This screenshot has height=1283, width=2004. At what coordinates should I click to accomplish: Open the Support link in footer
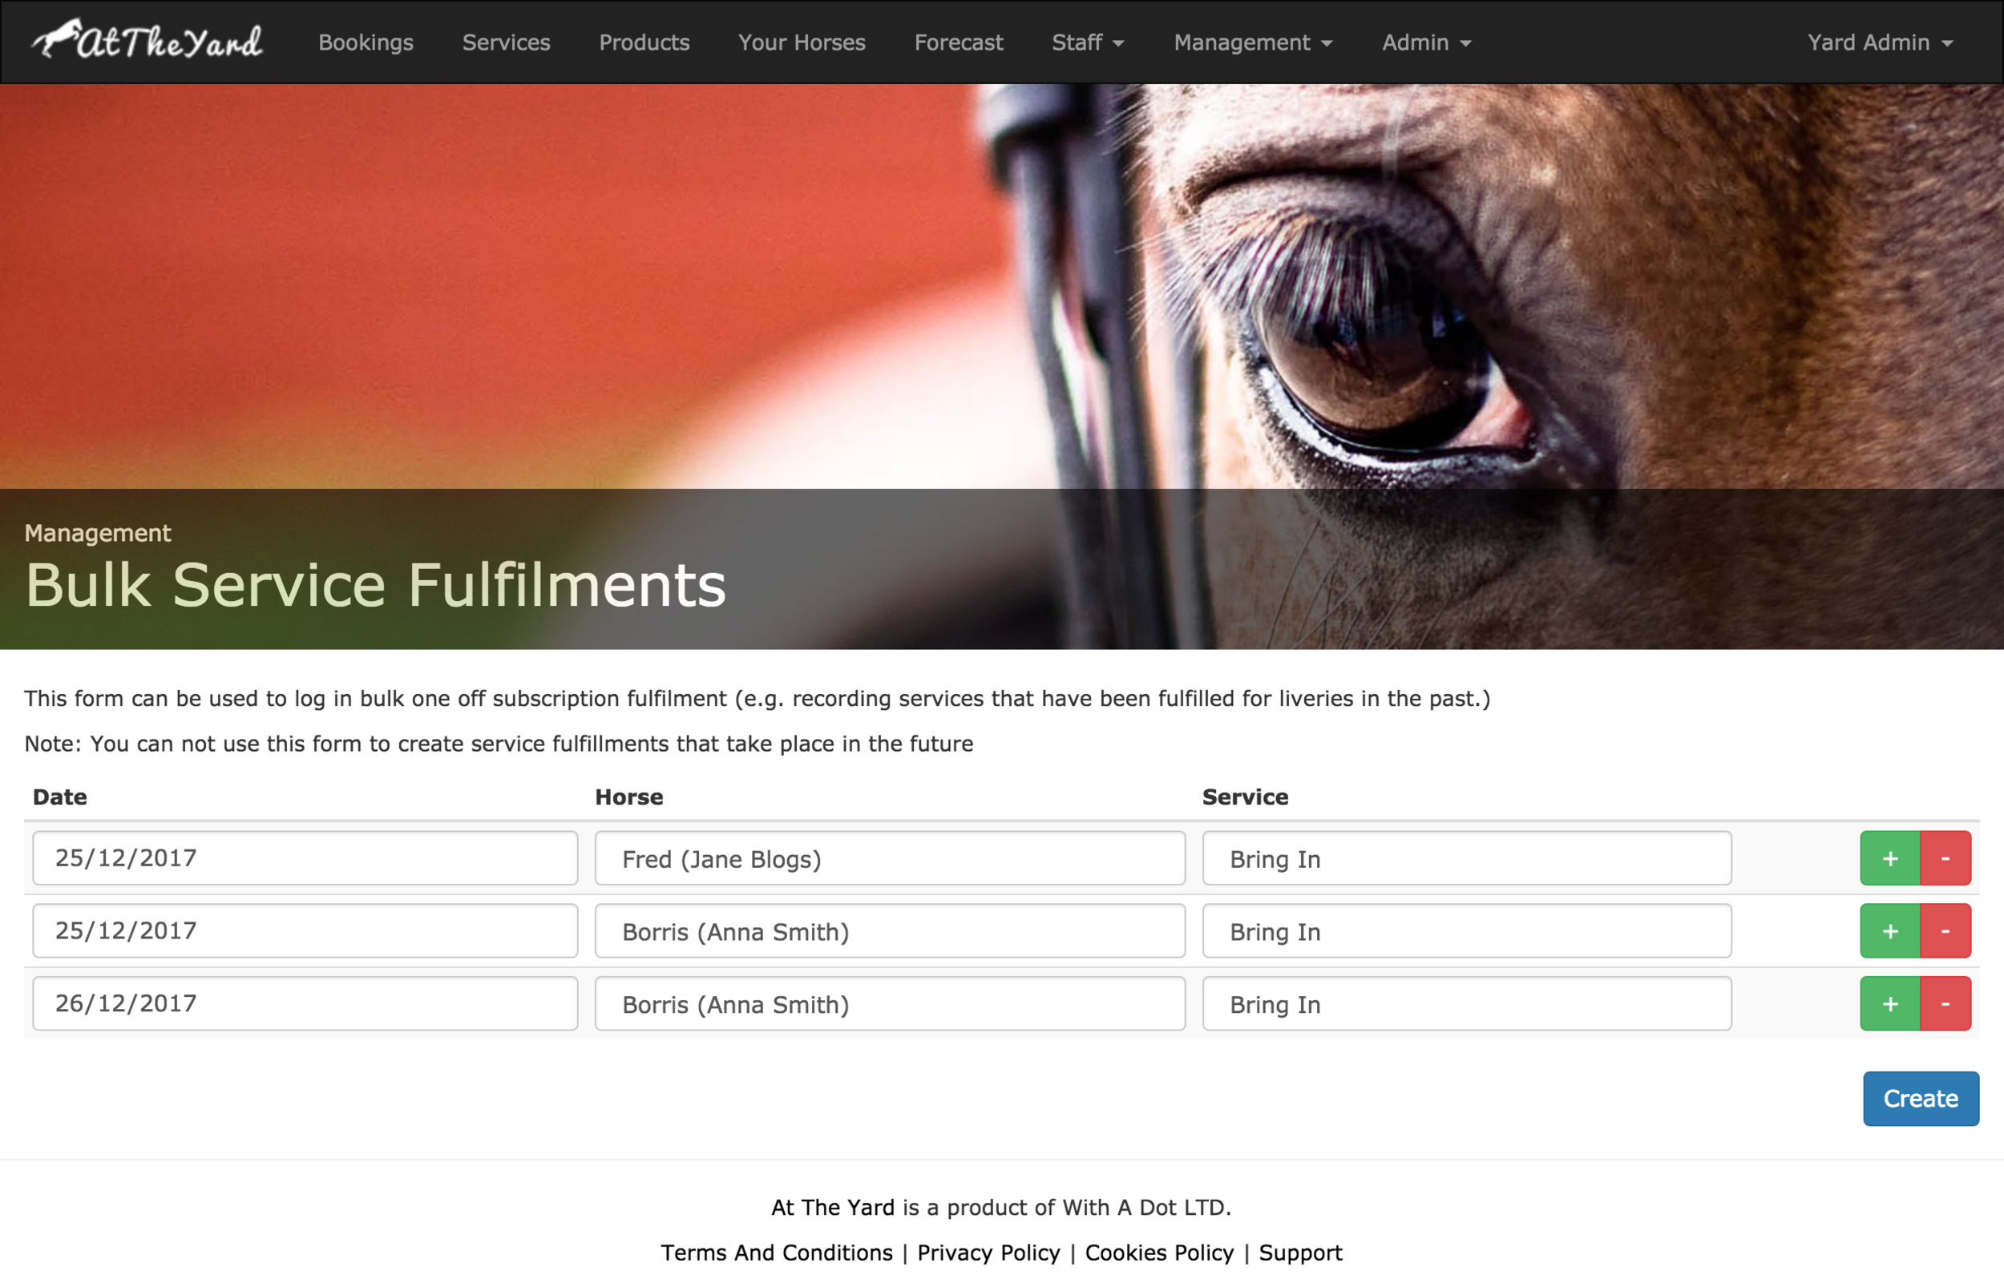[x=1300, y=1253]
